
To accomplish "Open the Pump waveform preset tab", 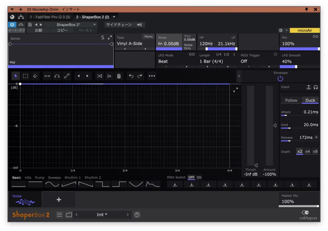I will click(x=40, y=177).
